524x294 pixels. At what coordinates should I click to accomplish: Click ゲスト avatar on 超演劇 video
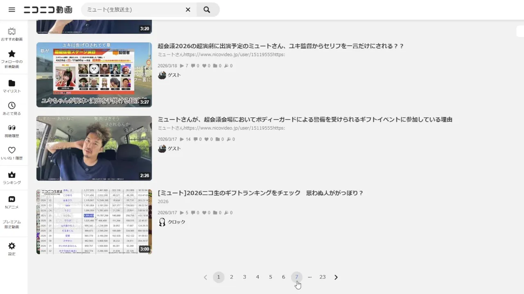[x=162, y=75]
